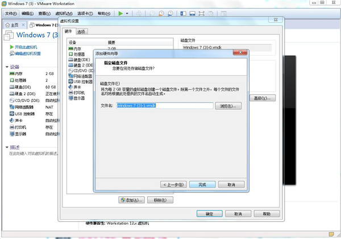The height and width of the screenshot is (239, 341).
Task: Click the 打印机 printer icon in sidebar
Action: [12, 127]
